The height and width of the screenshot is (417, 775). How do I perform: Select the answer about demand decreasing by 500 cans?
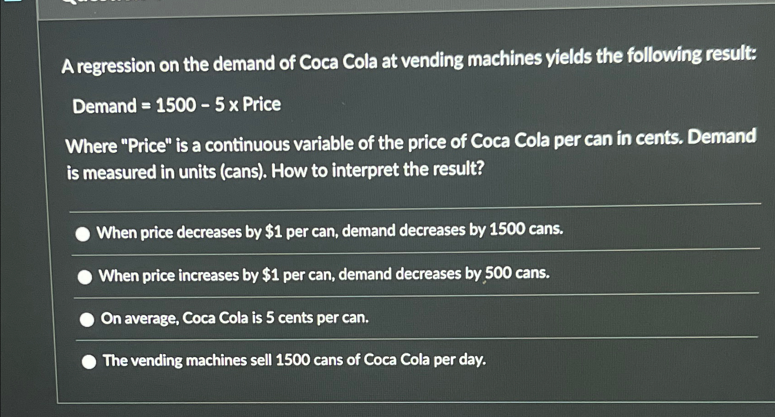[324, 274]
